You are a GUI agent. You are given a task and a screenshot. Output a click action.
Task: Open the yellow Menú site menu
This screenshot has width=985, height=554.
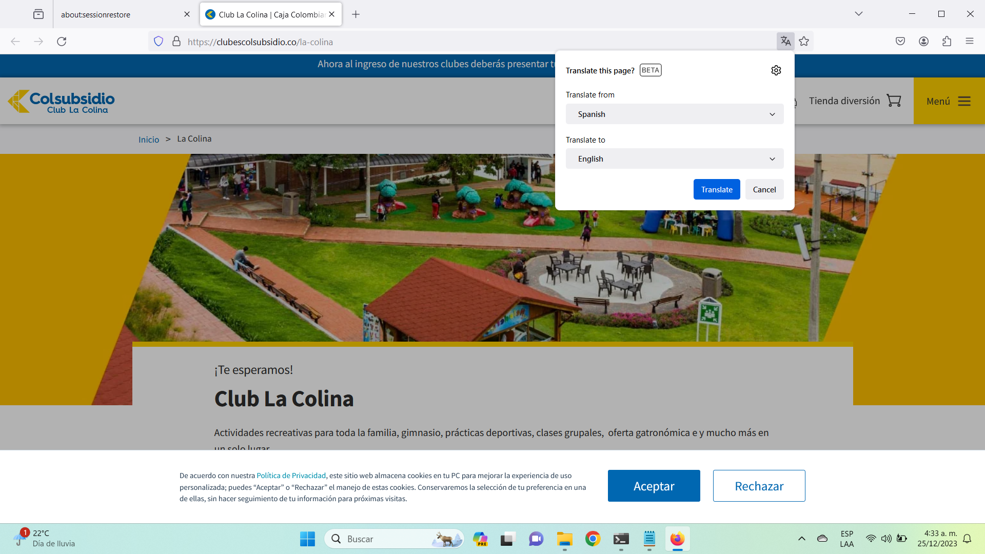(949, 101)
